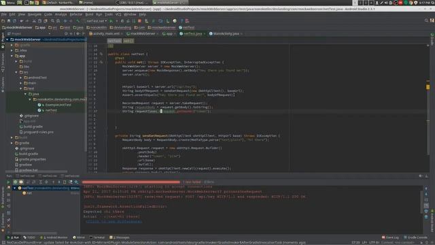Image resolution: width=435 pixels, height=245 pixels.
Task: Select the netTest node in test results
Action: pos(46,188)
